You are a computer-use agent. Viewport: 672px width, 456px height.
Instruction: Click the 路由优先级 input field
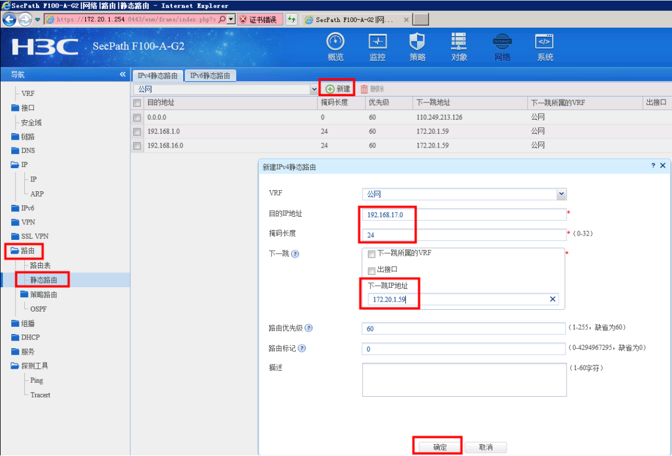(464, 329)
